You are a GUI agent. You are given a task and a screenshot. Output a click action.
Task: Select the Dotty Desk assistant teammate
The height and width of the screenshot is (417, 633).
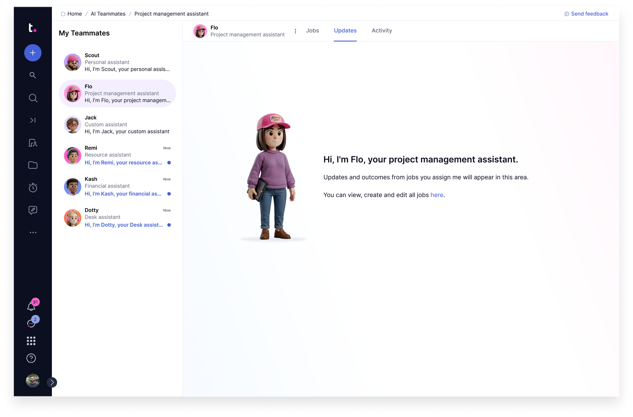pos(118,218)
